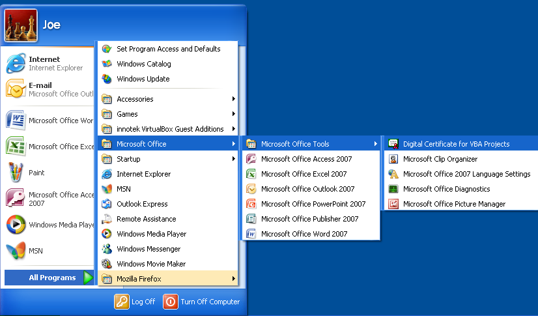Expand the Mozilla Firefox submenu arrow

(233, 279)
